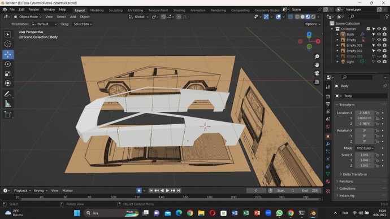The width and height of the screenshot is (390, 219).
Task: Open the Object Mode dropdown
Action: [27, 17]
